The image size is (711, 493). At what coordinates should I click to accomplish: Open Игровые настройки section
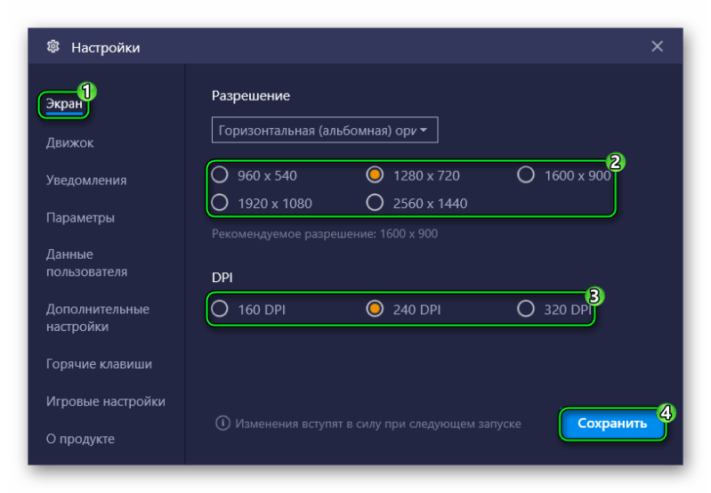[x=106, y=401]
